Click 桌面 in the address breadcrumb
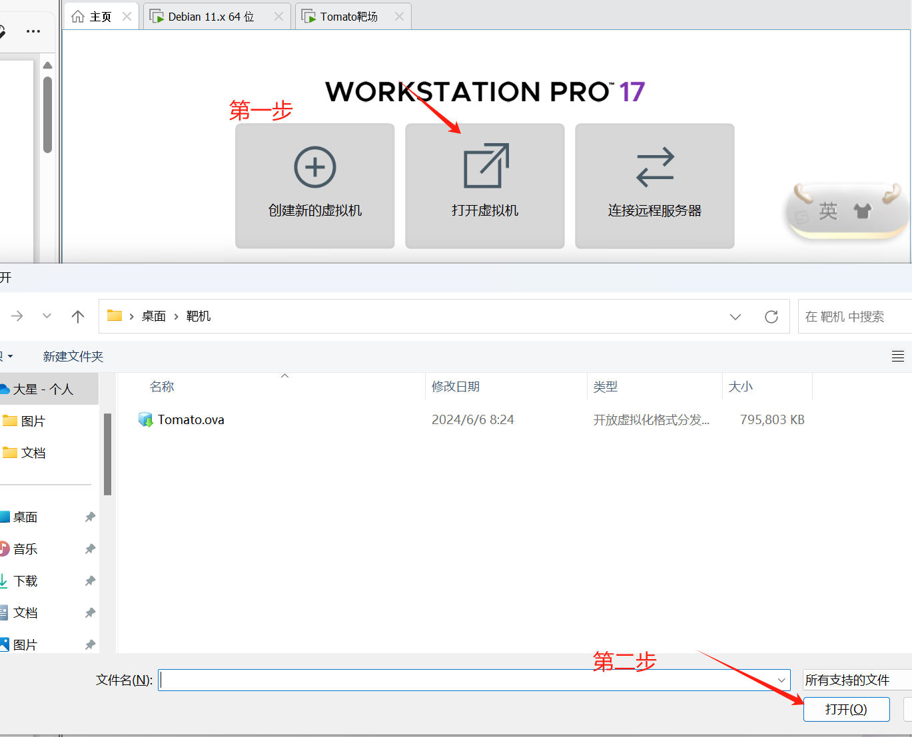This screenshot has width=912, height=737. click(x=154, y=316)
